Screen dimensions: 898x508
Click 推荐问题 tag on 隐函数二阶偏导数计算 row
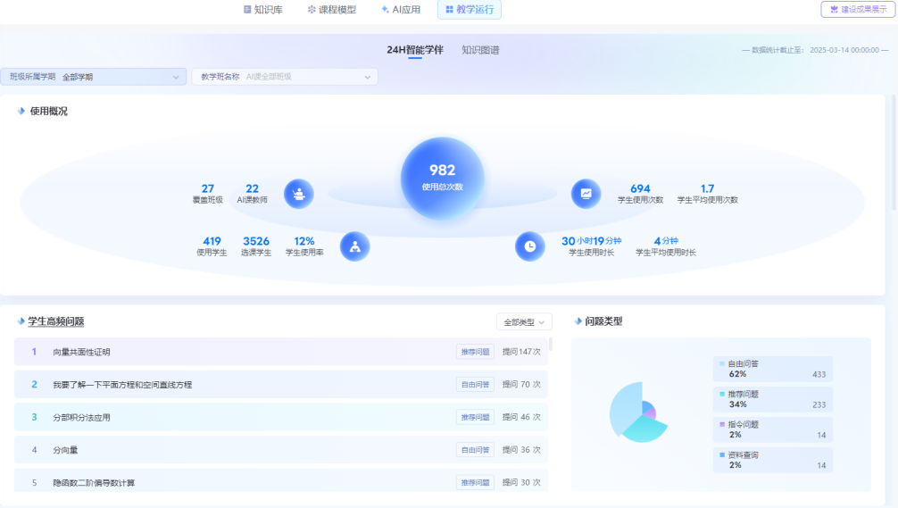pos(476,482)
